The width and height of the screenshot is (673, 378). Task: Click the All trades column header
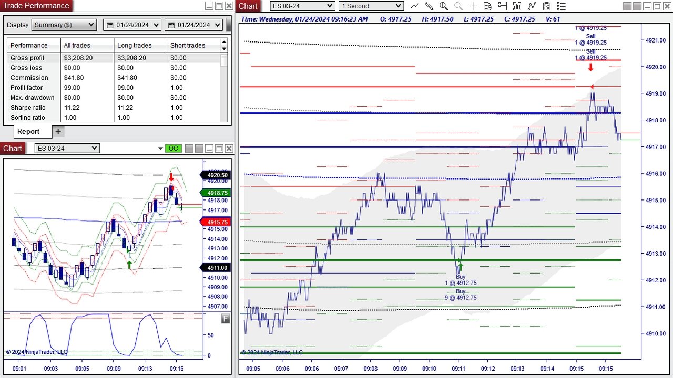[x=87, y=46]
